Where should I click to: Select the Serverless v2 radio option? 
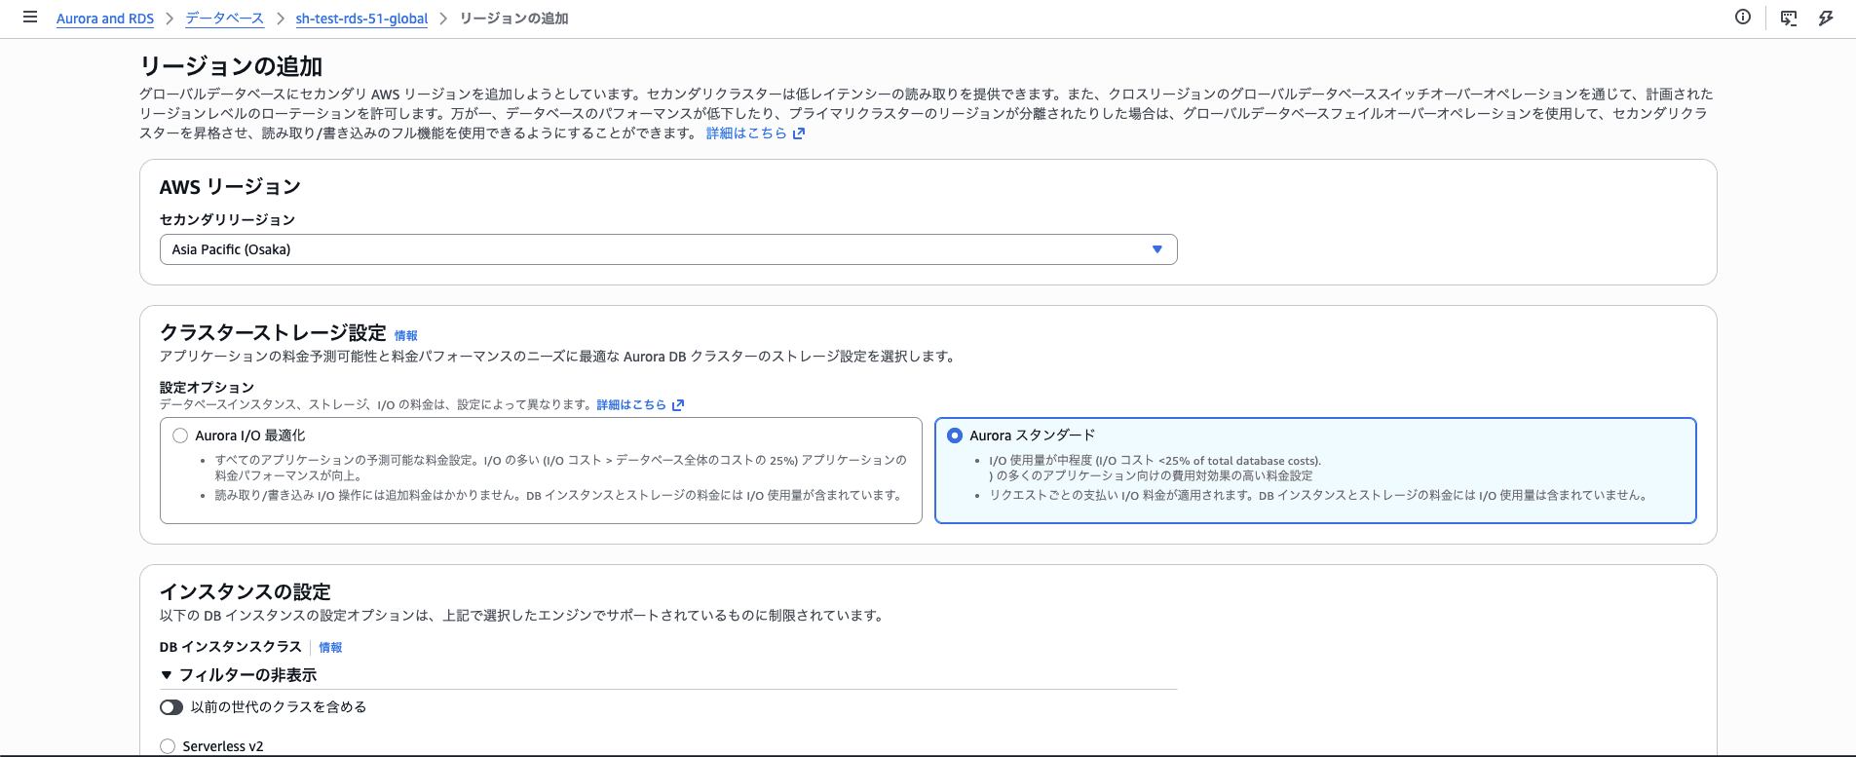[168, 746]
